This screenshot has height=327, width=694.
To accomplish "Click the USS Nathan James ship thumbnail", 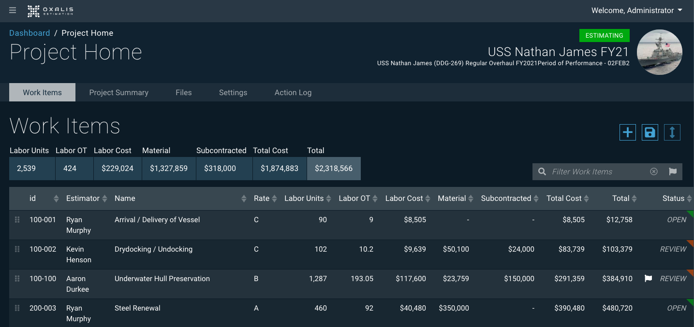I will point(659,52).
